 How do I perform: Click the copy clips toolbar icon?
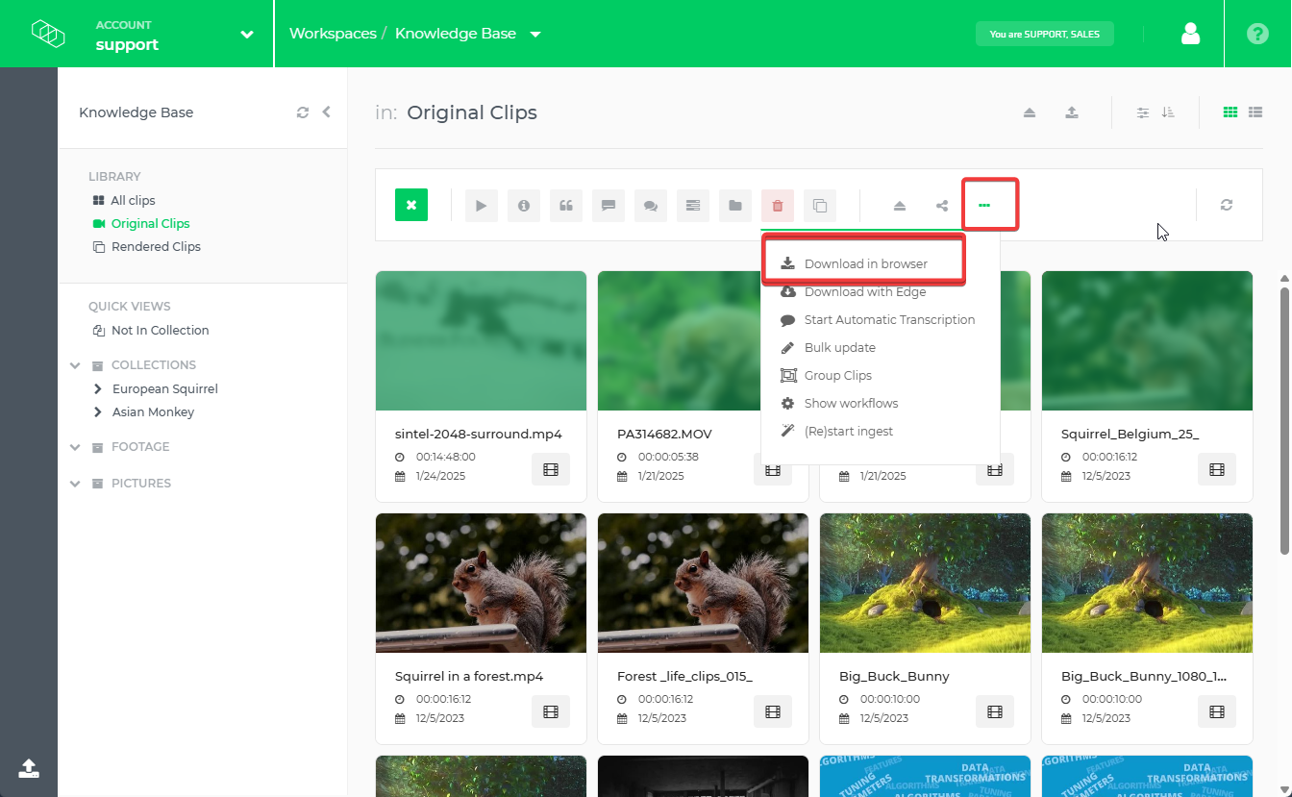[820, 205]
